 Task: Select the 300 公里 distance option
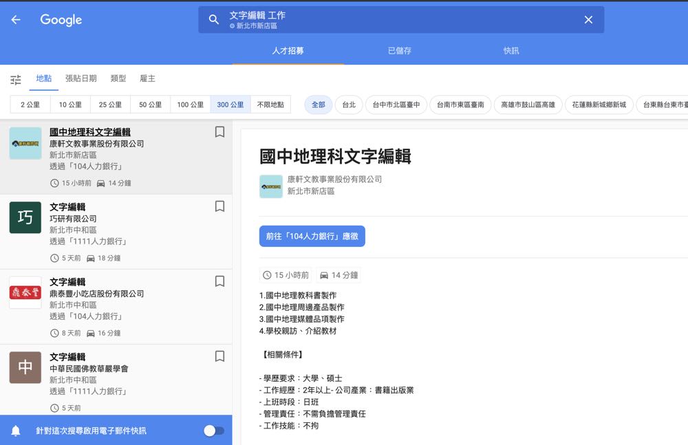230,105
